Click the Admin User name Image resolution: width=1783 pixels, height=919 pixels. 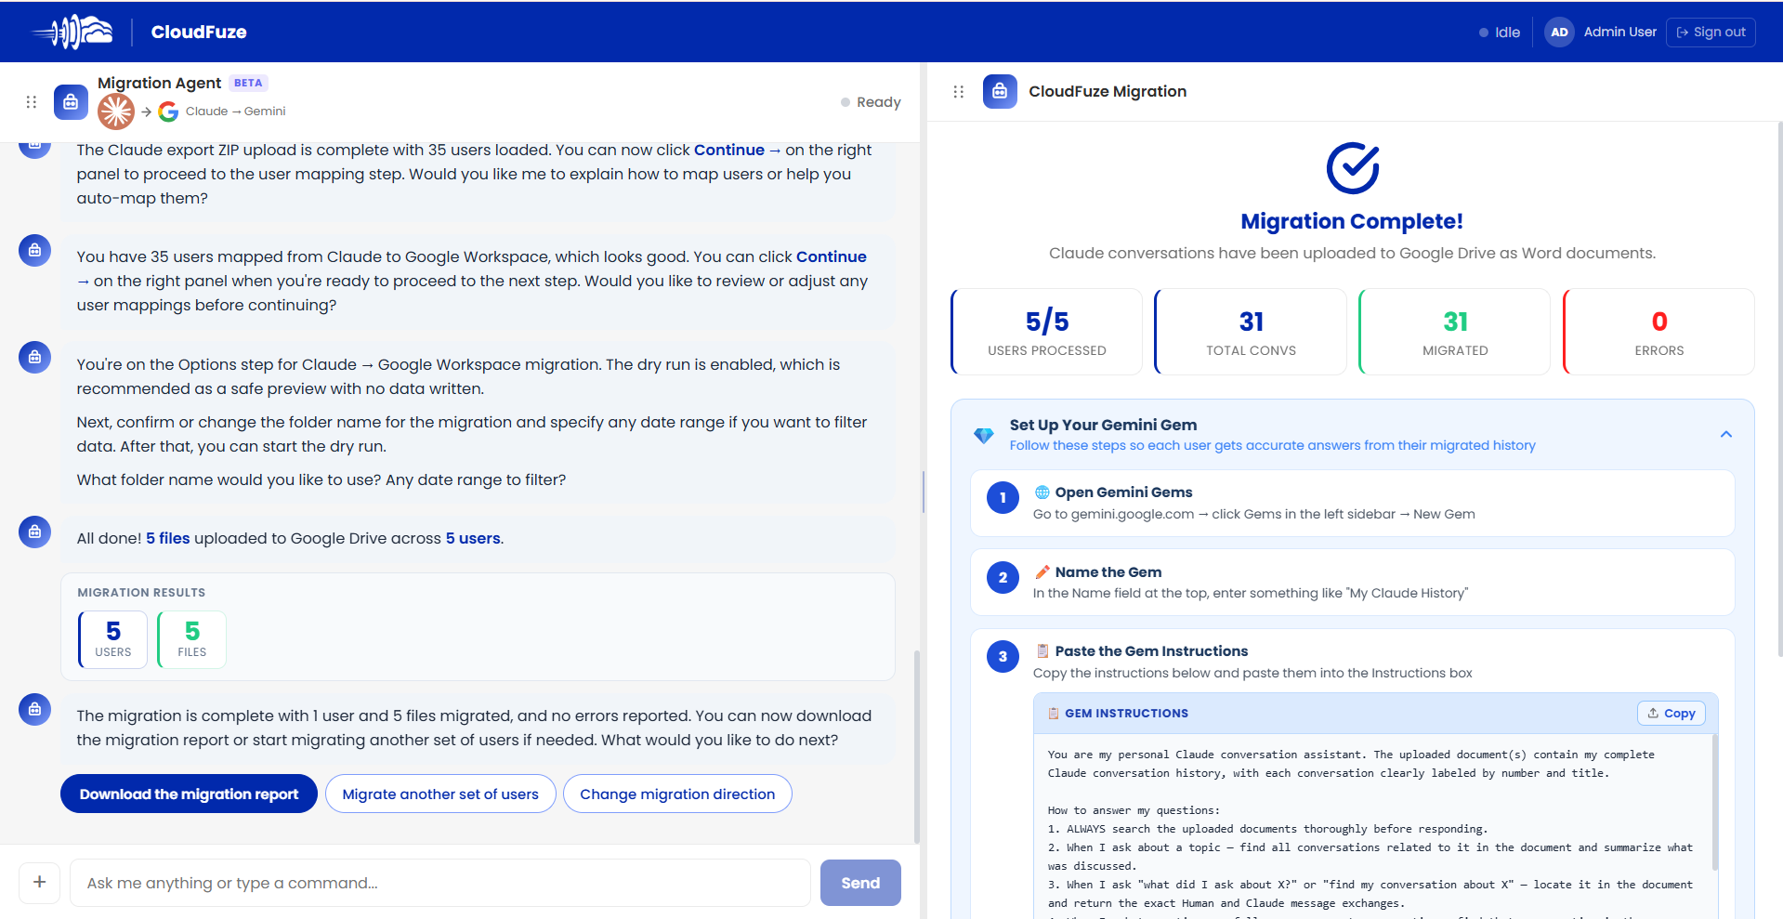coord(1619,32)
